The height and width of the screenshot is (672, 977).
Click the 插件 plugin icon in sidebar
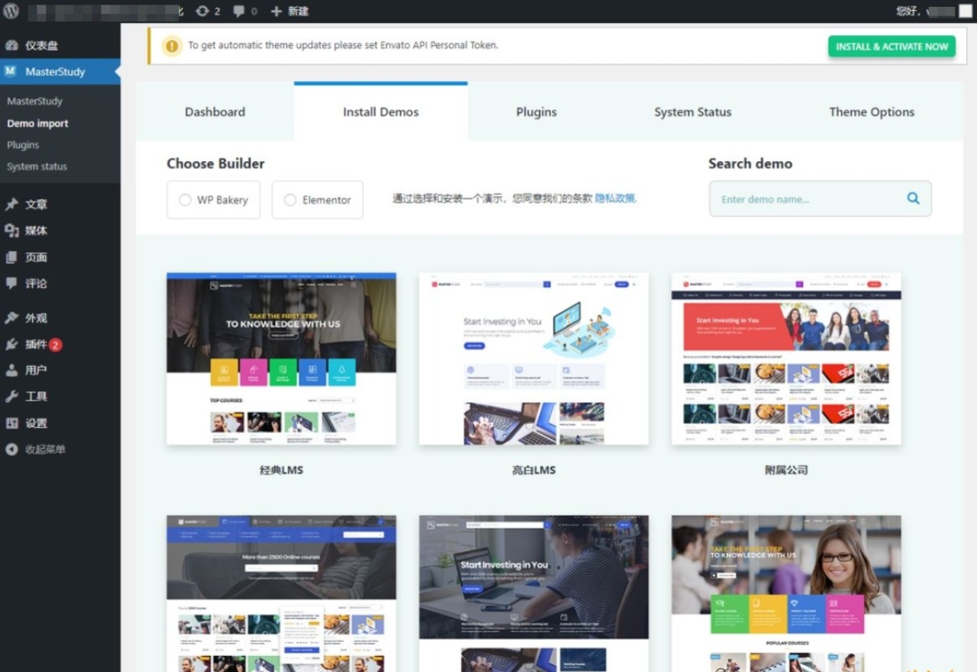tap(11, 344)
